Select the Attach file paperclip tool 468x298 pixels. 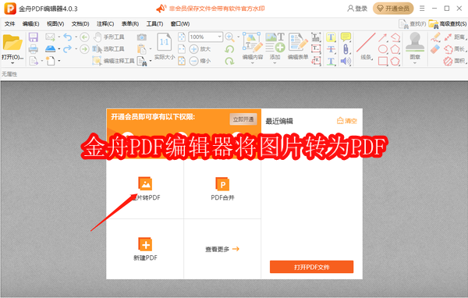click(x=346, y=49)
